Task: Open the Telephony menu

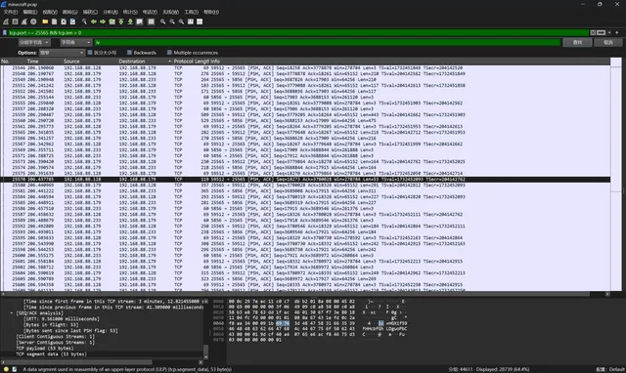Action: click(150, 12)
